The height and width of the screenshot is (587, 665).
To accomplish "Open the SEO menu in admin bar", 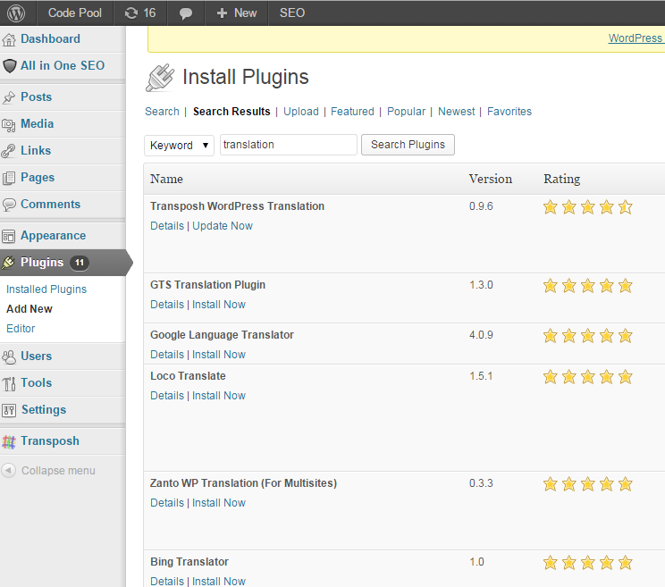I will tap(291, 13).
